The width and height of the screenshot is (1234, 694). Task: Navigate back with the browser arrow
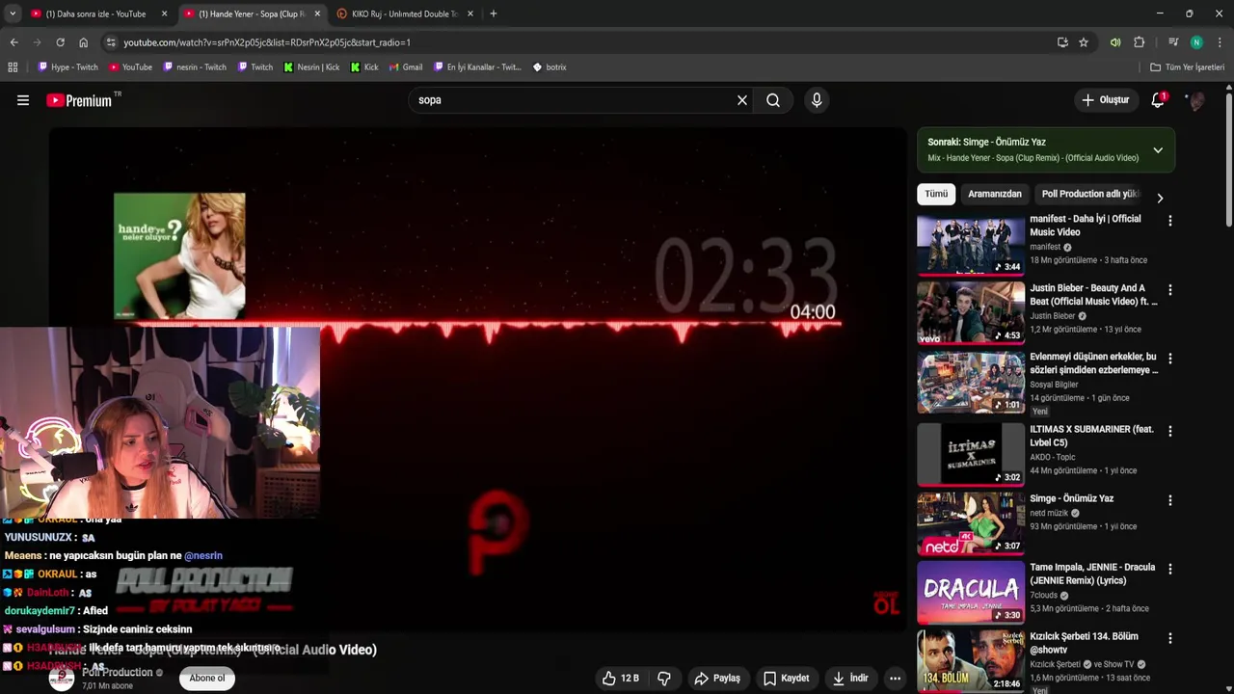pyautogui.click(x=13, y=42)
